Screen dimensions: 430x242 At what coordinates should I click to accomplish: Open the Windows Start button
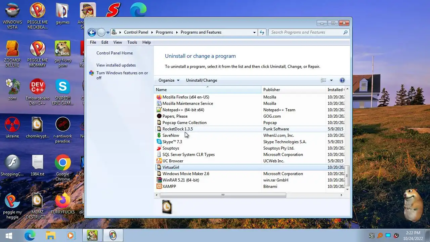click(9, 235)
